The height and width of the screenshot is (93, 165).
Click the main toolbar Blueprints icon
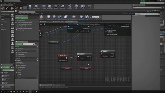62,6
